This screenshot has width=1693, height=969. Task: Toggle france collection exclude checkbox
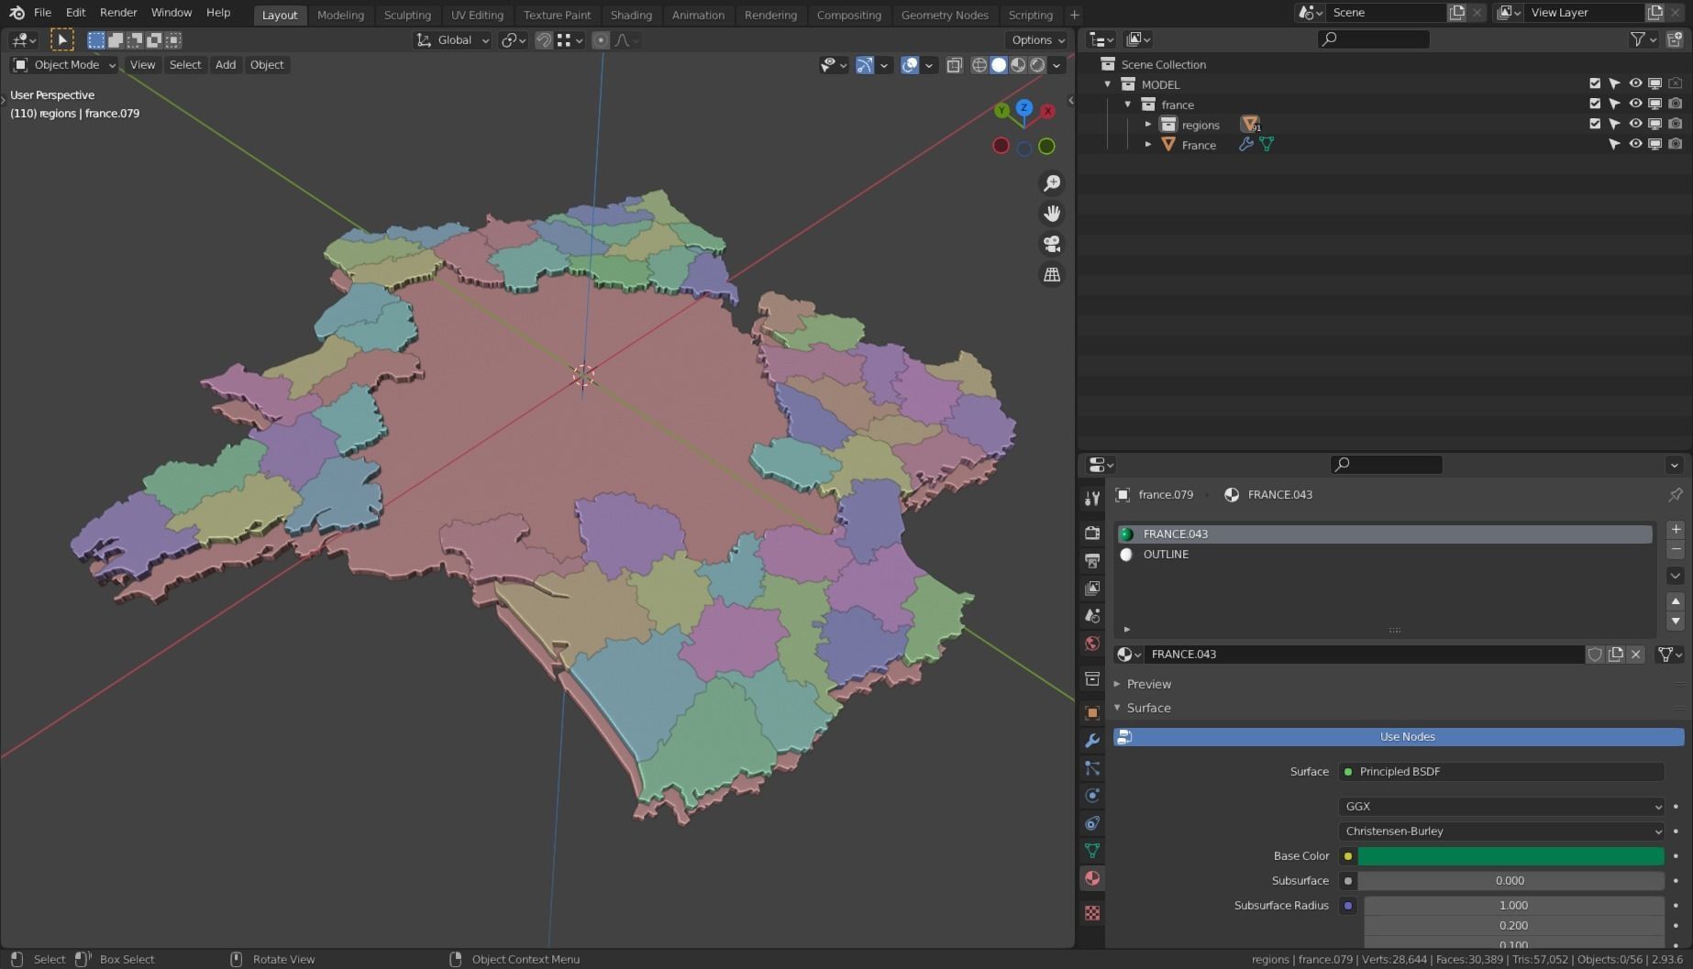click(x=1595, y=104)
